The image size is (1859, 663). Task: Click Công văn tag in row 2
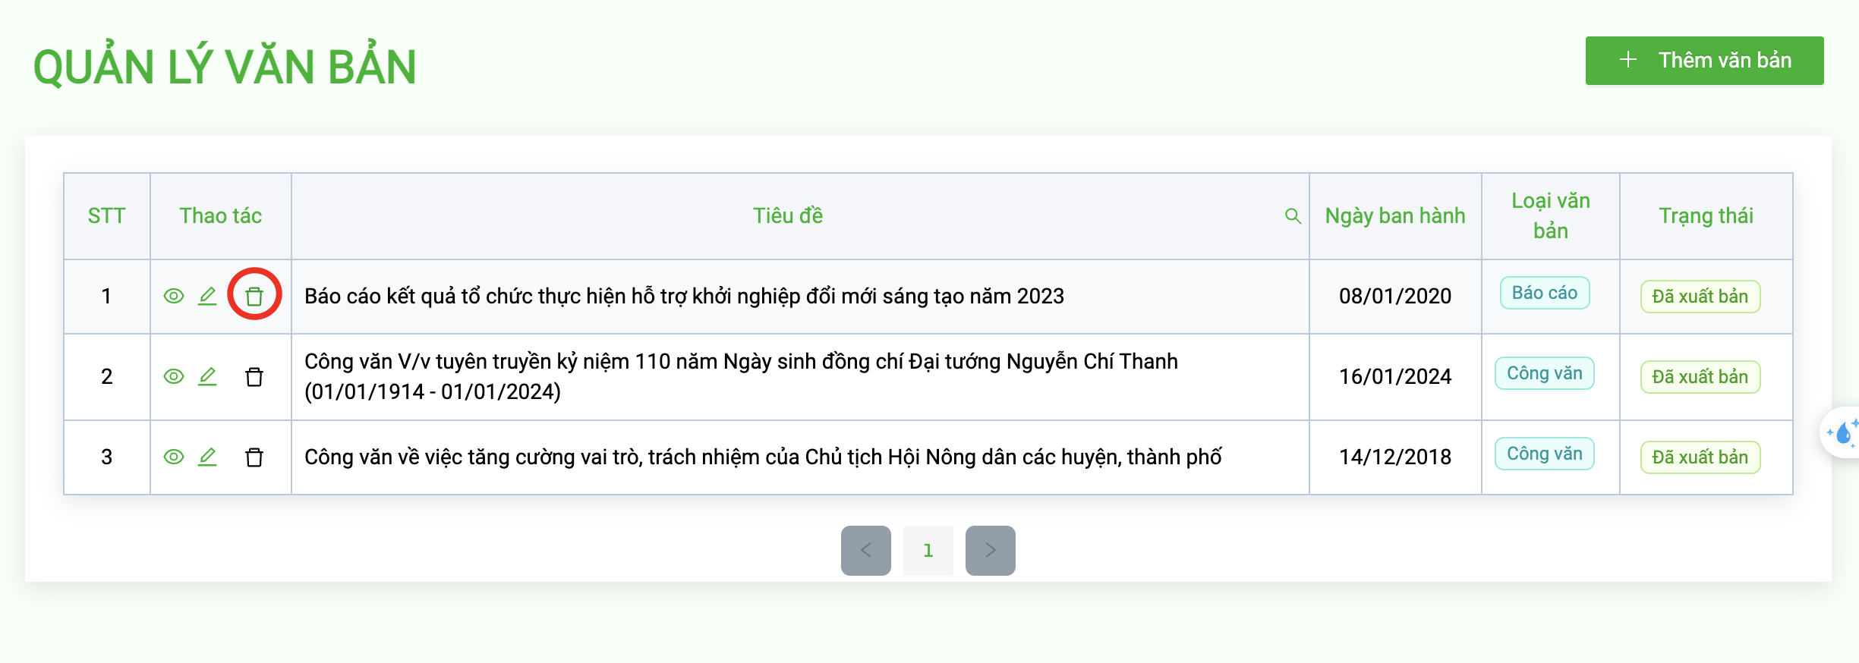coord(1544,373)
